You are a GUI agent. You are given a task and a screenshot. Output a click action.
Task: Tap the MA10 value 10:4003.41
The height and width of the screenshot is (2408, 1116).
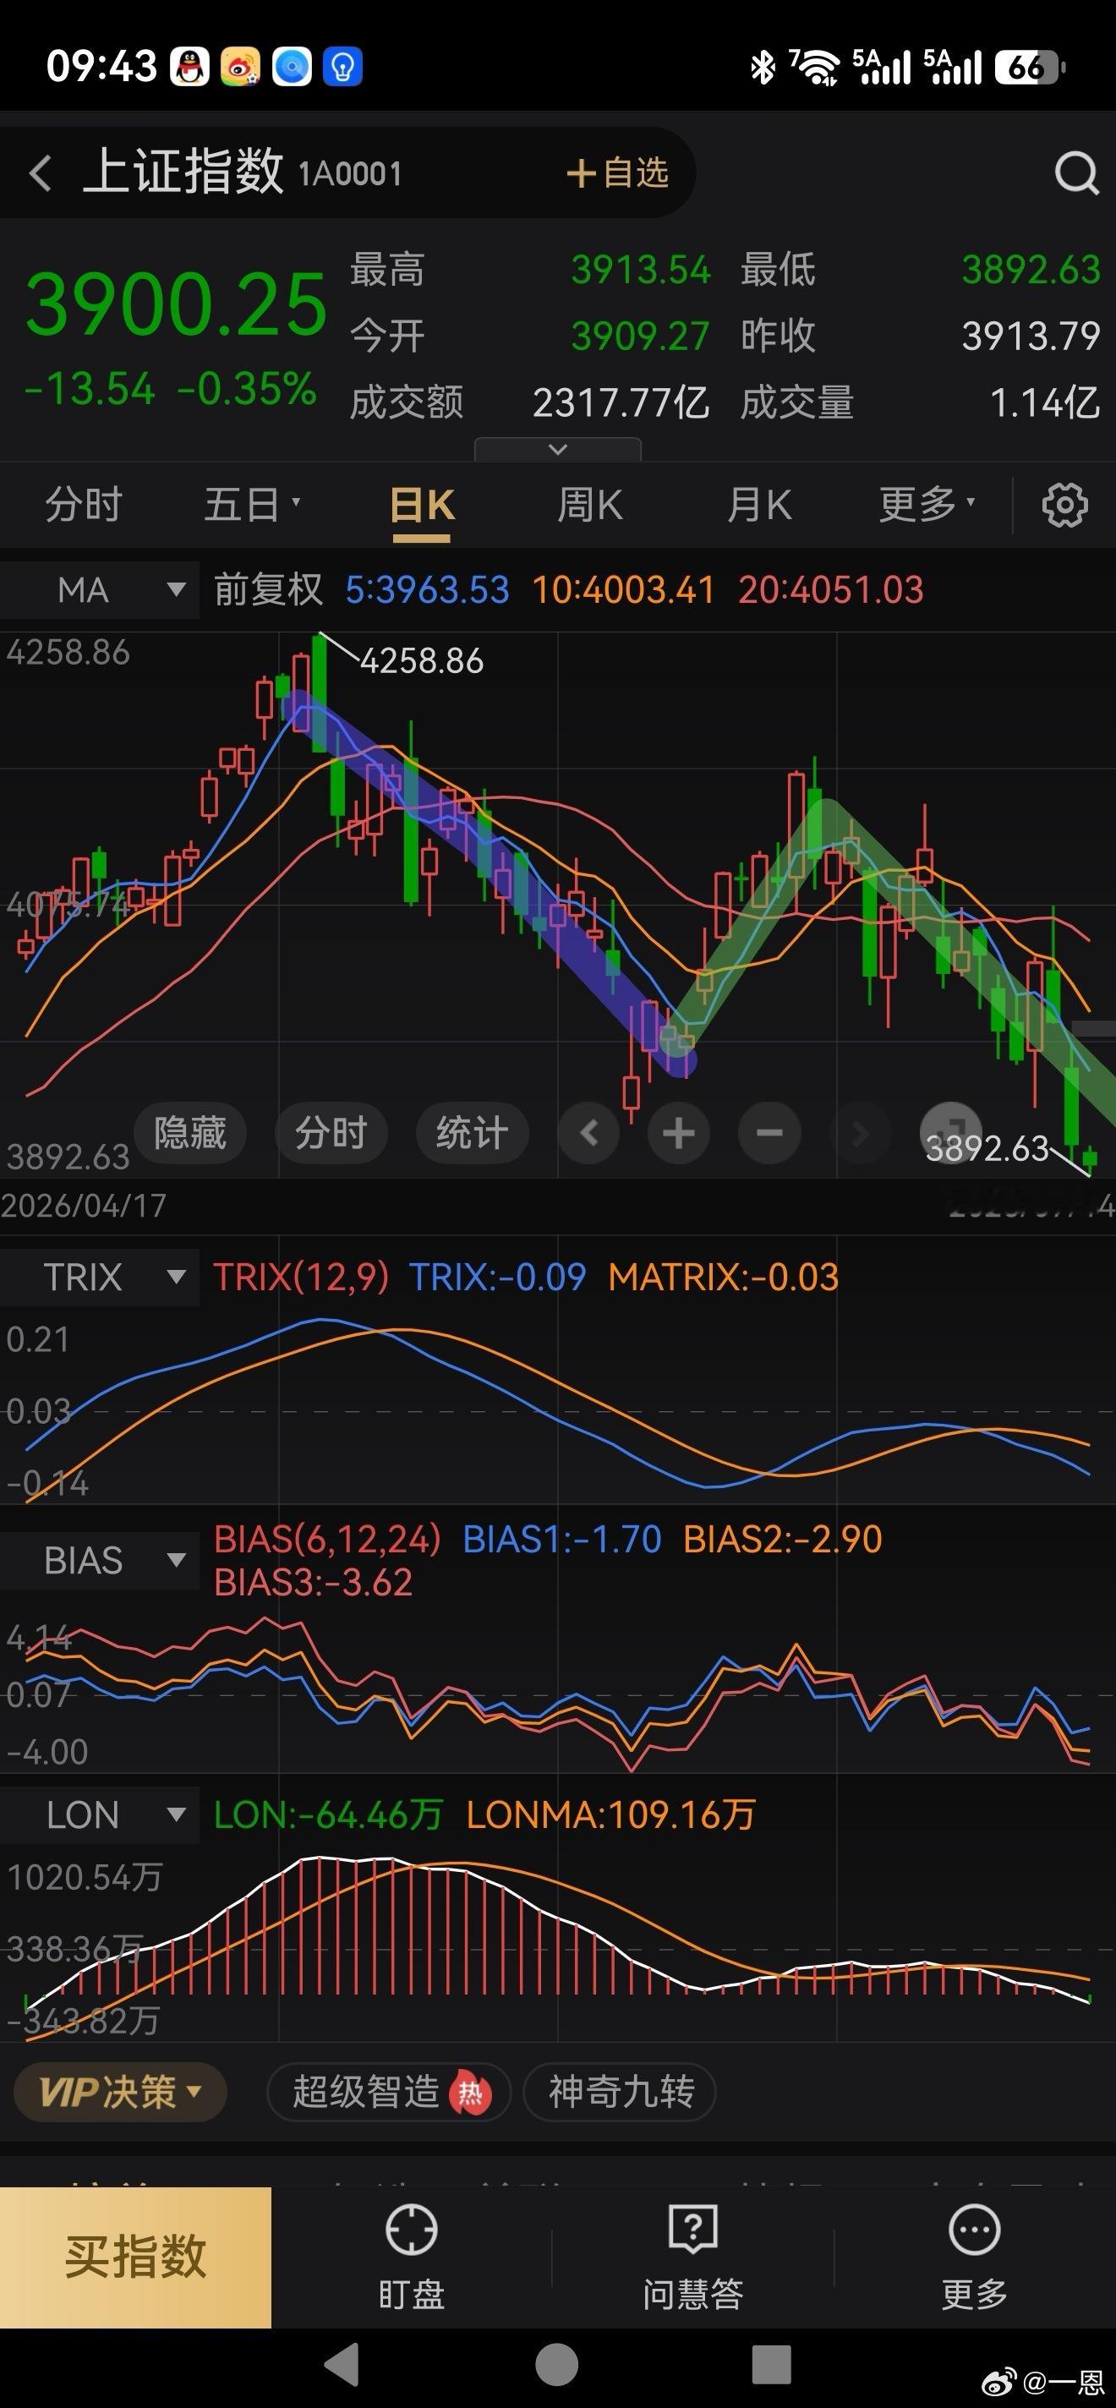click(623, 590)
